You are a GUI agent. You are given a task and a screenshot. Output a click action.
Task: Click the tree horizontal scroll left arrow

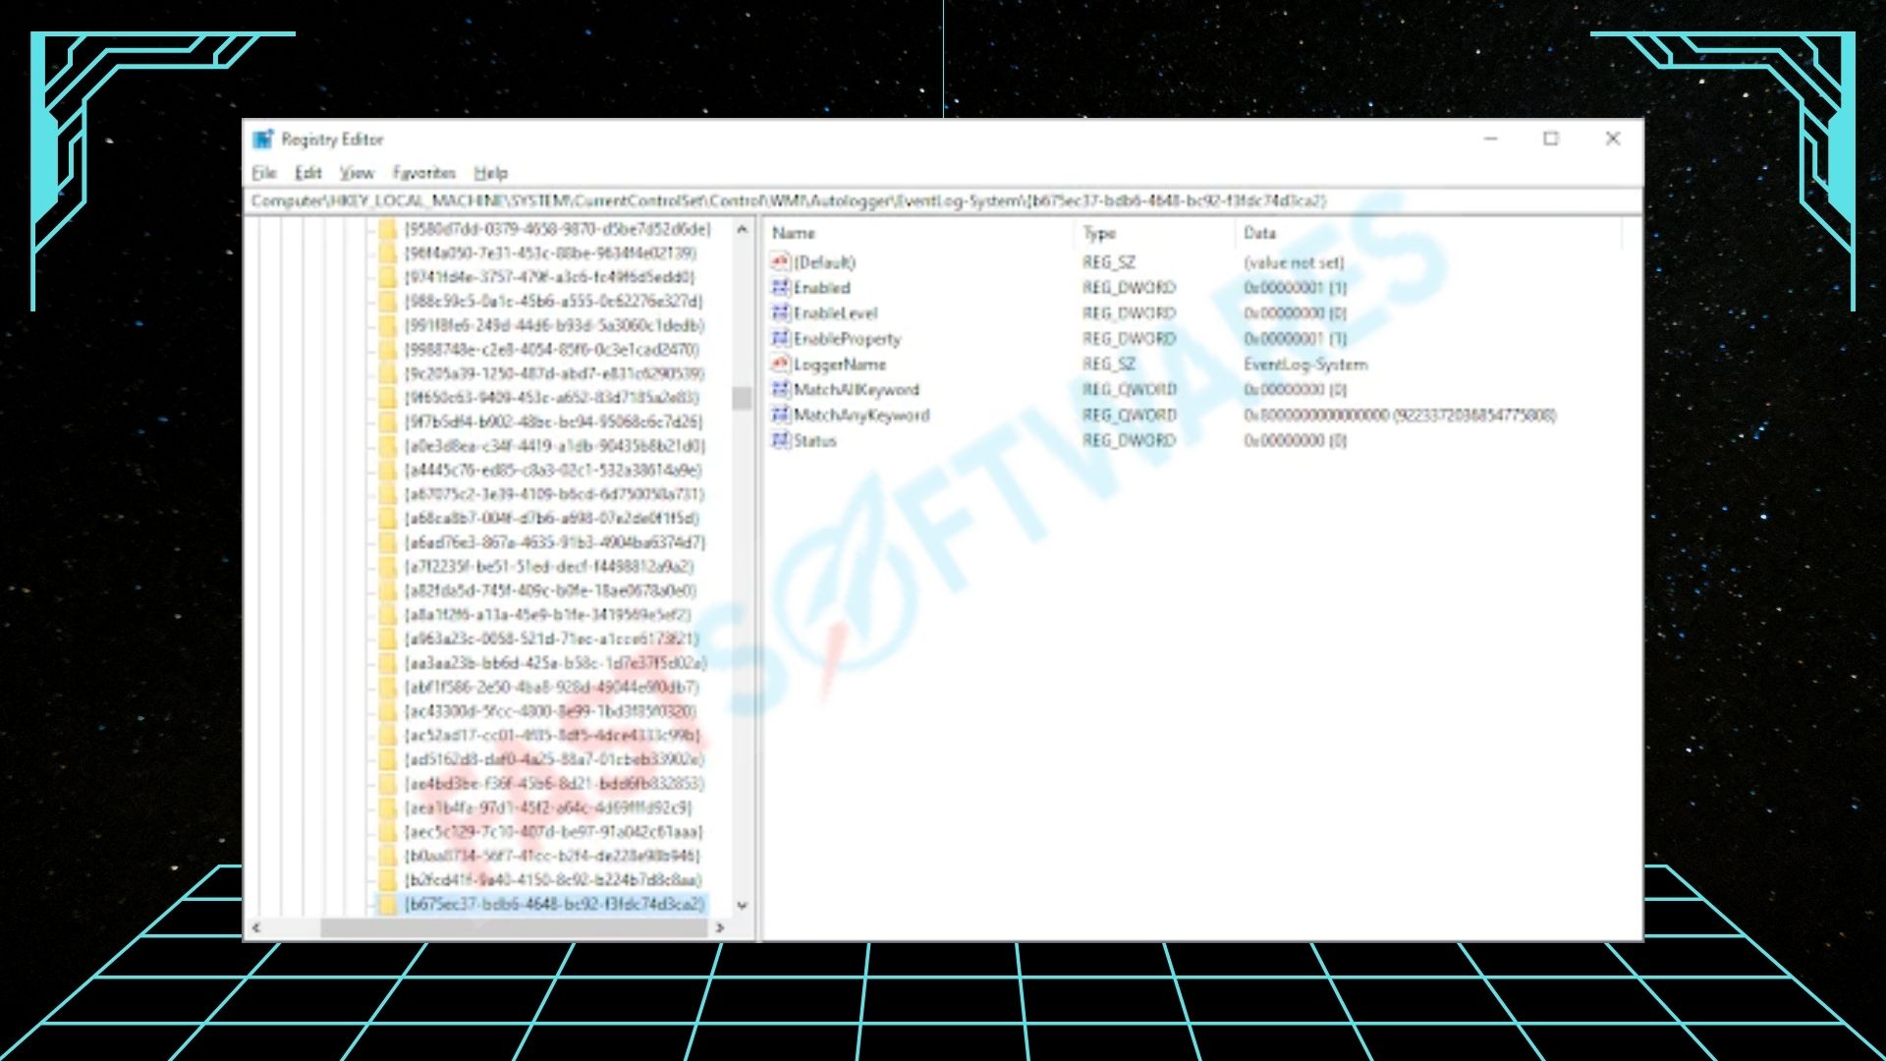(x=257, y=927)
